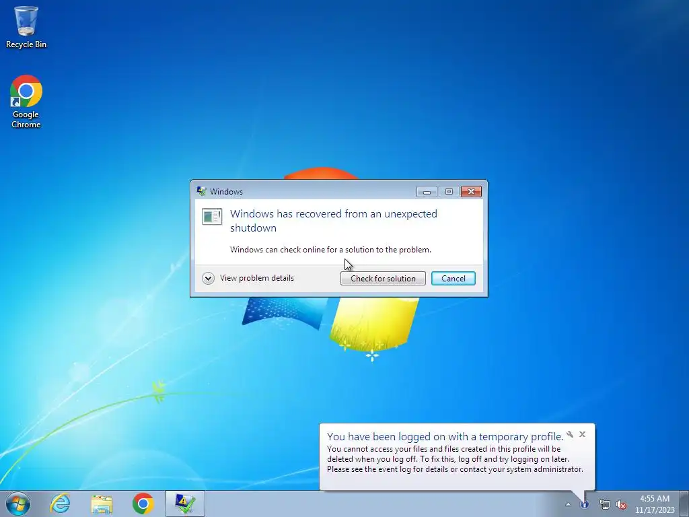
Task: Launch Chrome from the taskbar
Action: point(143,504)
